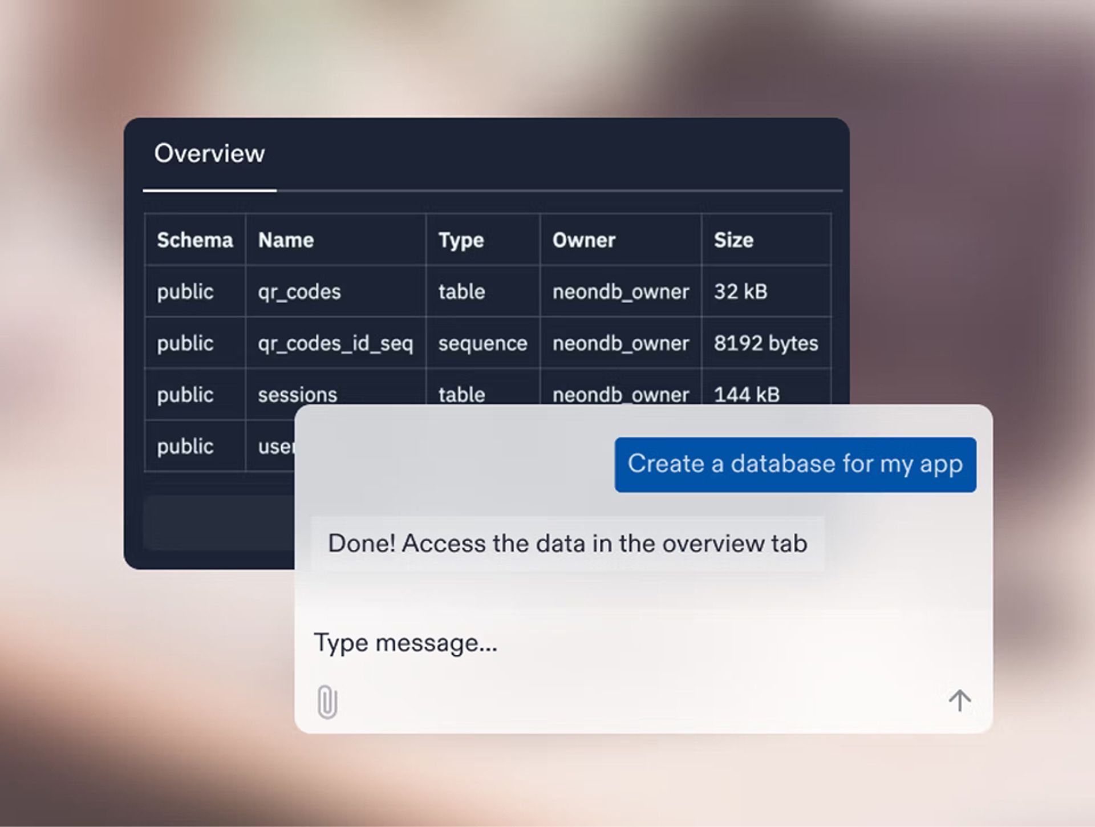Click the Name column header
The width and height of the screenshot is (1095, 827).
[286, 240]
